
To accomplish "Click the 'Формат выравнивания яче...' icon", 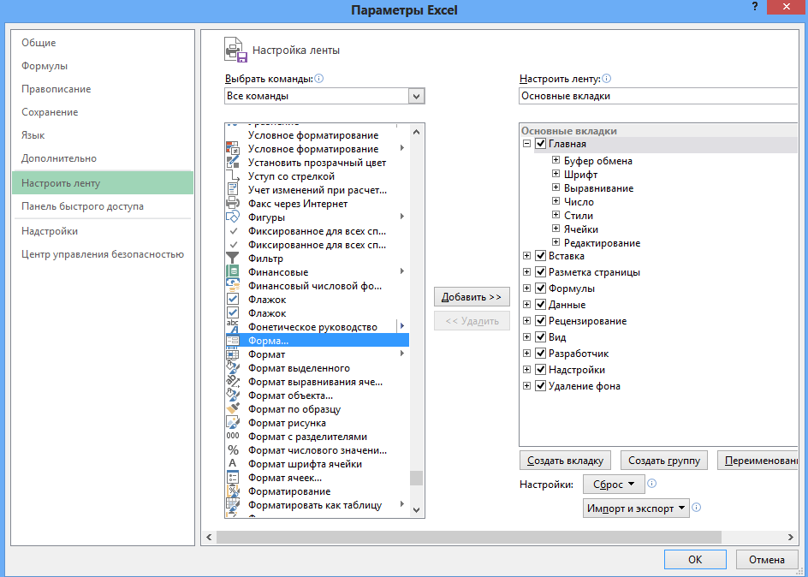I will point(233,382).
